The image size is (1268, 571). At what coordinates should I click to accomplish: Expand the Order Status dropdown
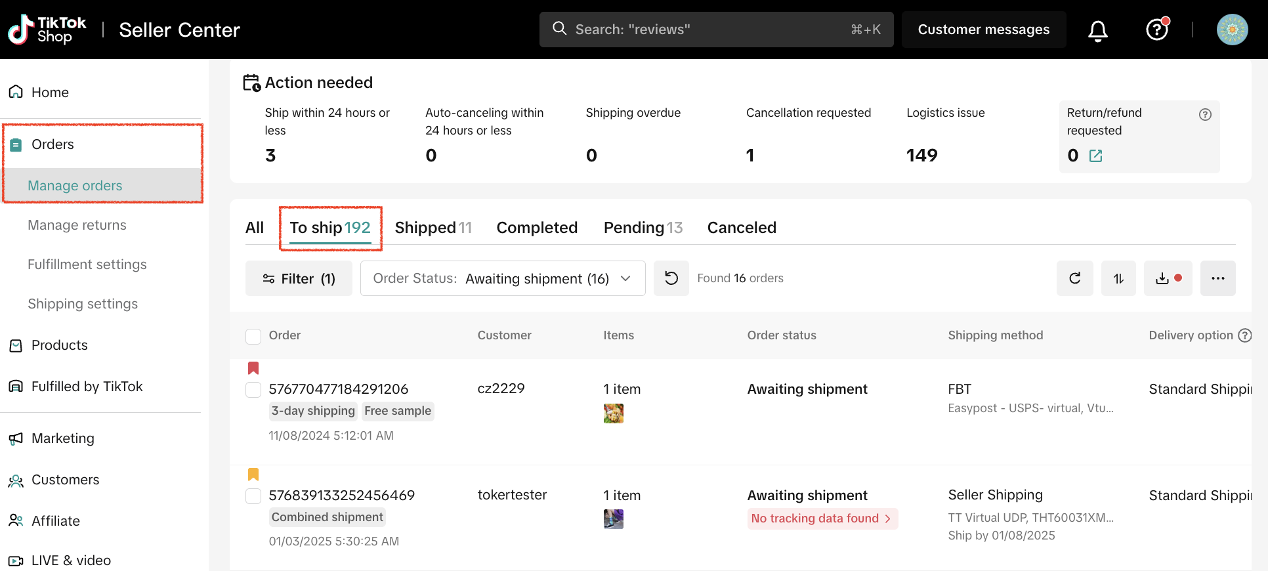point(502,278)
